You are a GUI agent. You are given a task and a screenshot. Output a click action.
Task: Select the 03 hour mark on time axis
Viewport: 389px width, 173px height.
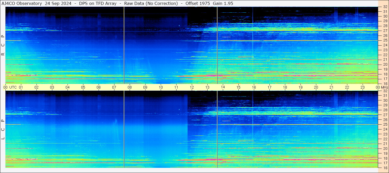point(52,87)
